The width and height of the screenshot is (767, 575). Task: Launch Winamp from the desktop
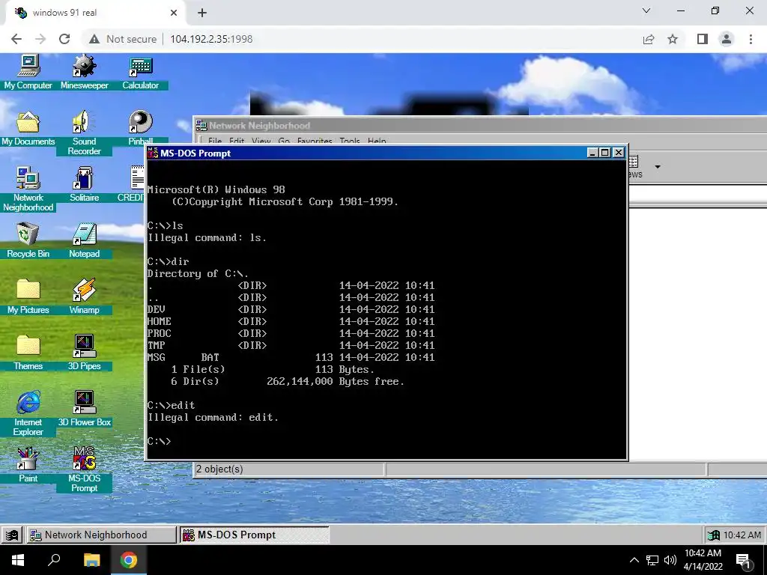click(84, 296)
